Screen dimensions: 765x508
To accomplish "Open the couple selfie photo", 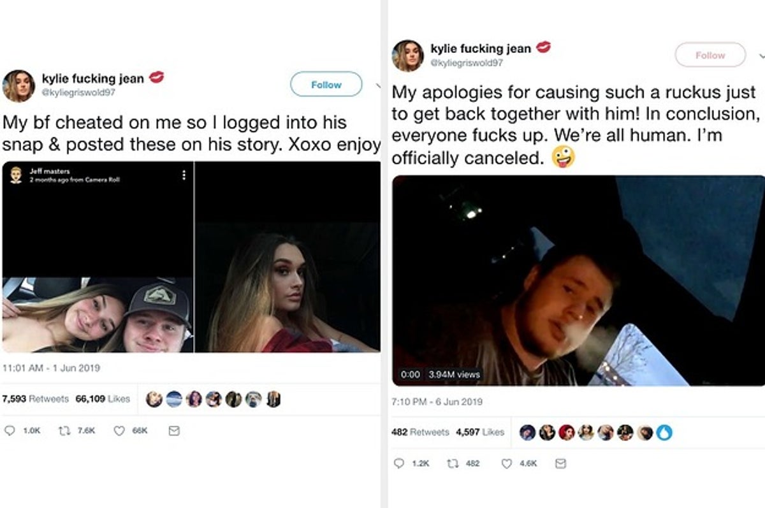I will tap(97, 315).
